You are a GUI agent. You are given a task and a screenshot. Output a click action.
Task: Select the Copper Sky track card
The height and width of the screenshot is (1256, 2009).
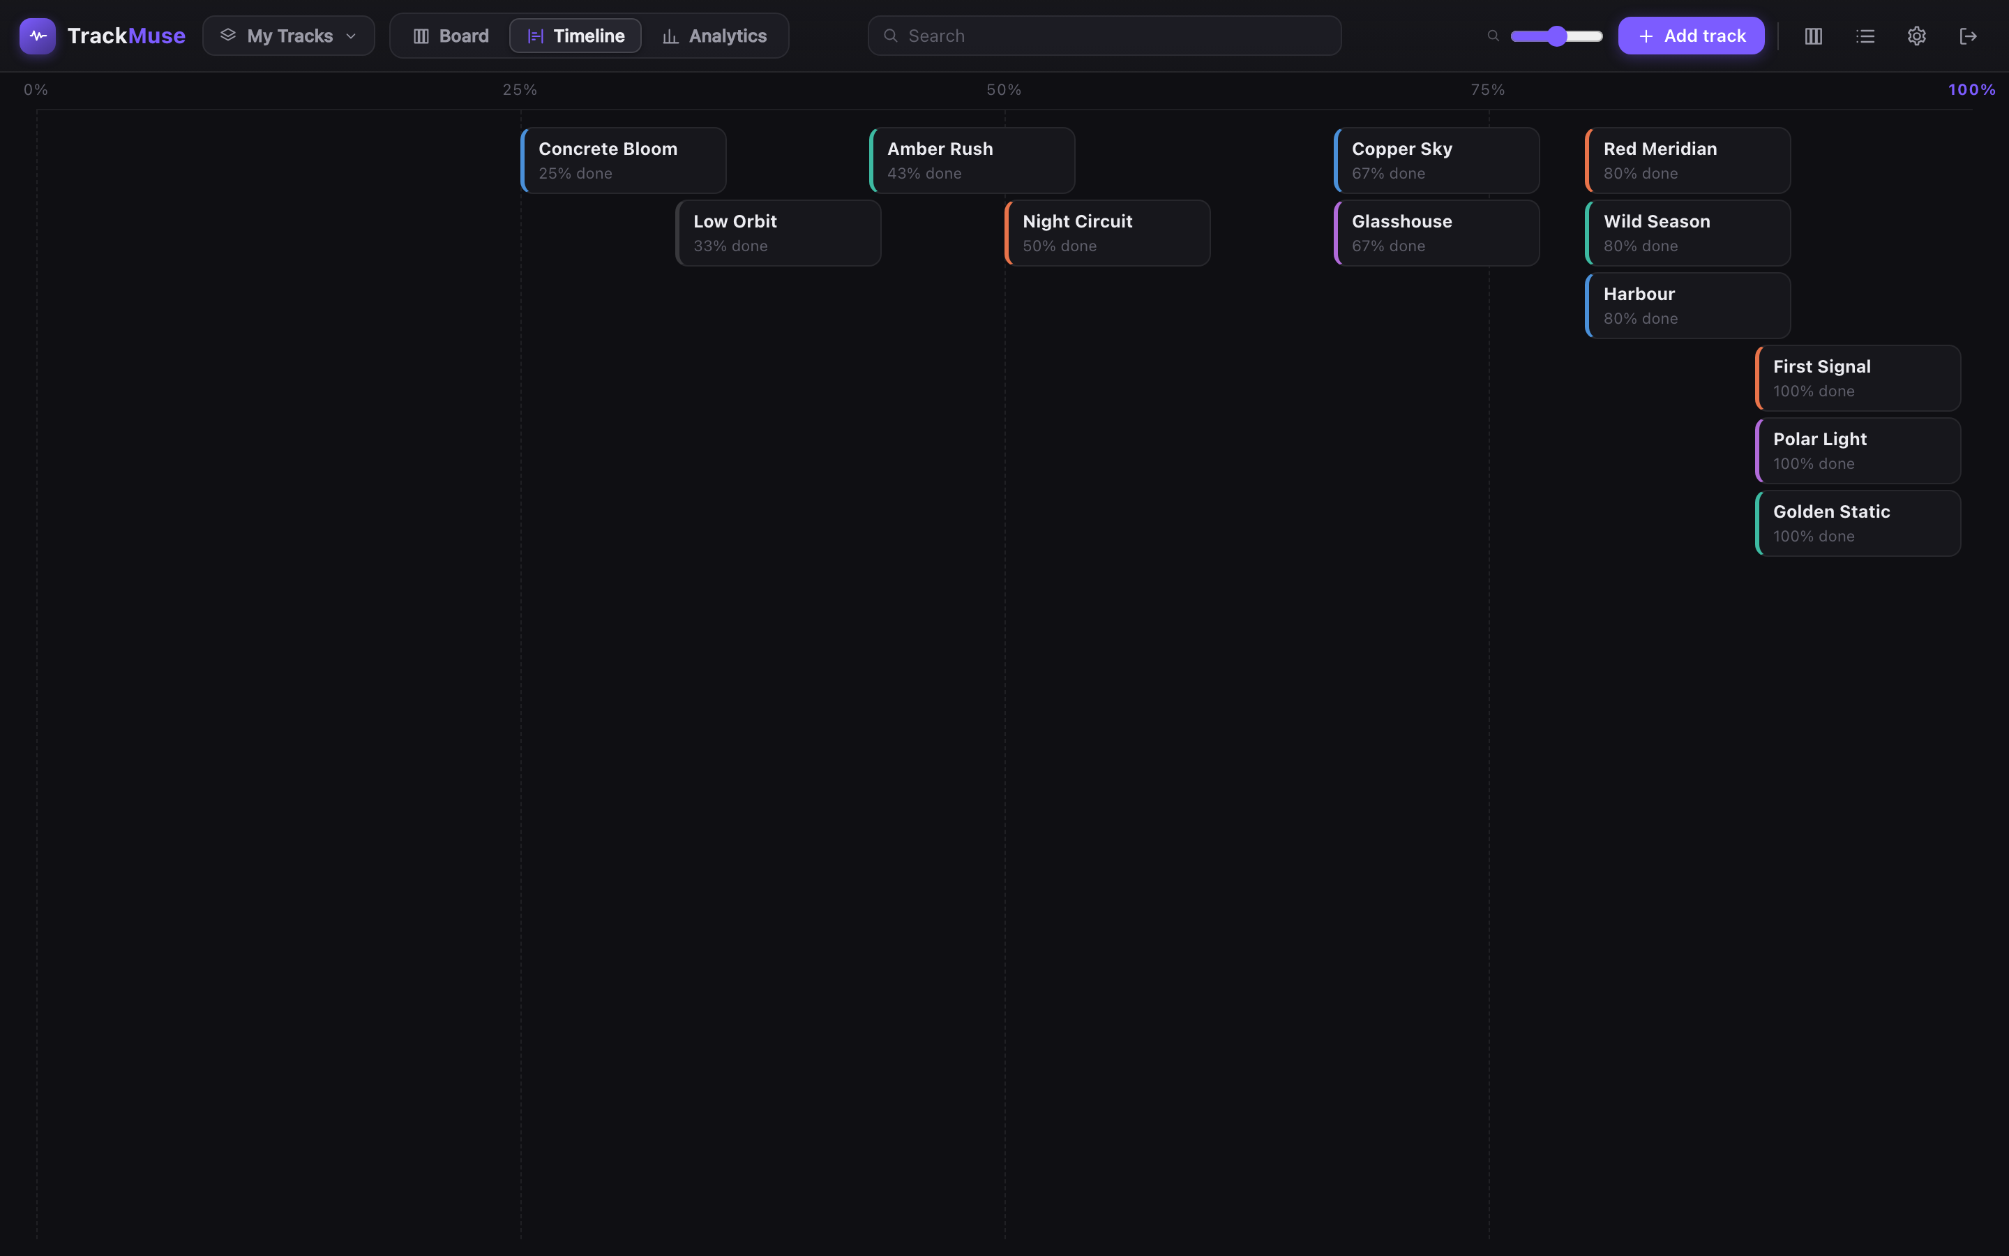(1437, 160)
